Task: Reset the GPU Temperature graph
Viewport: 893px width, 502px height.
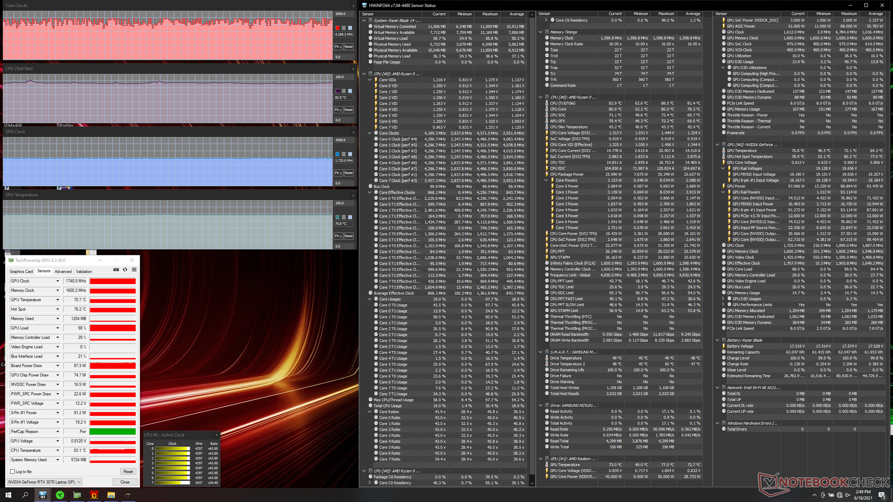Action: point(348,236)
